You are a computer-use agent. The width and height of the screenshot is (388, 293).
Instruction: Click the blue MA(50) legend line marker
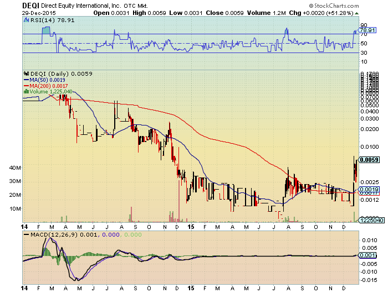pyautogui.click(x=26, y=80)
